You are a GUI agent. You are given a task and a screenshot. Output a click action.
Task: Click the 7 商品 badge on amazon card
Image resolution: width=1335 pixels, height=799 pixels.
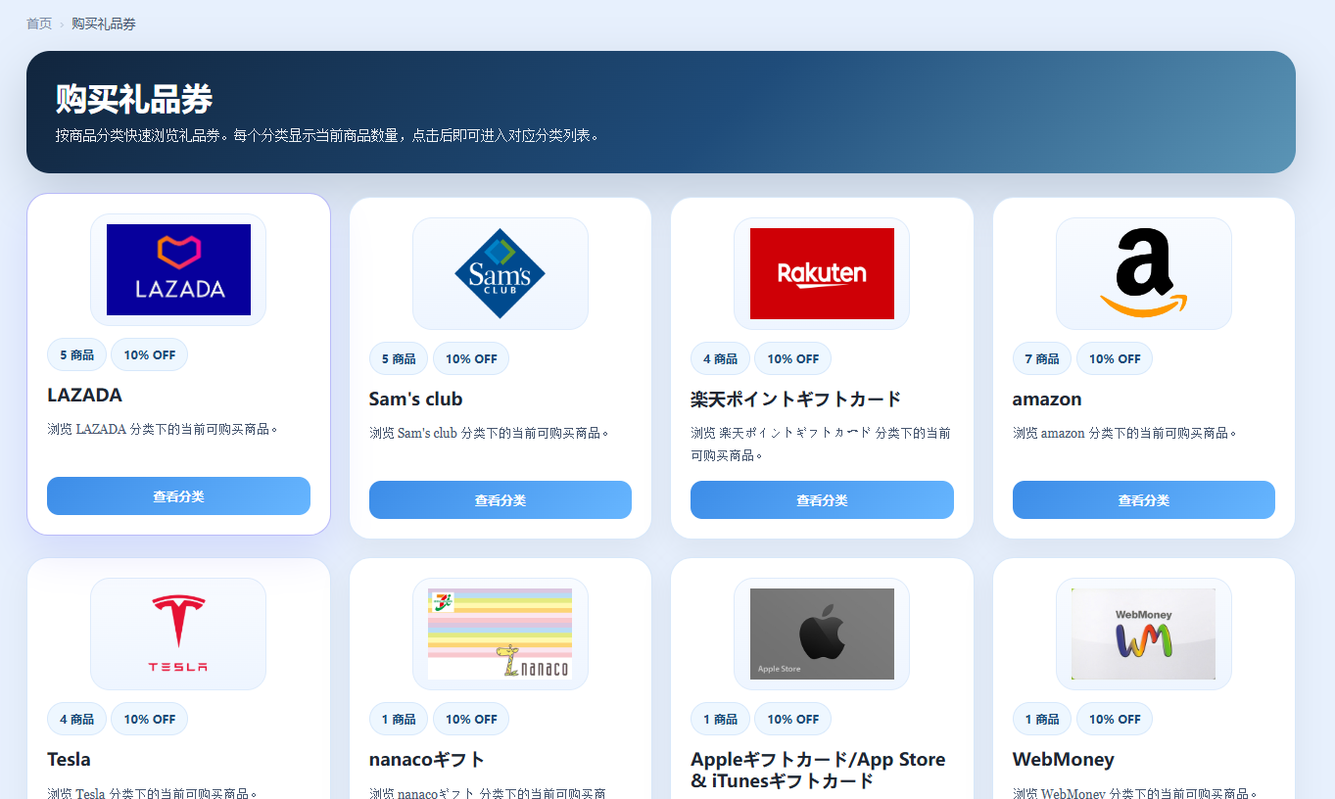[1041, 358]
